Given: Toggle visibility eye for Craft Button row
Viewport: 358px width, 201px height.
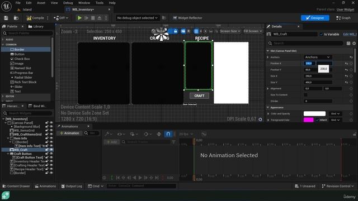Looking at the screenshot, I should [x=51, y=154].
